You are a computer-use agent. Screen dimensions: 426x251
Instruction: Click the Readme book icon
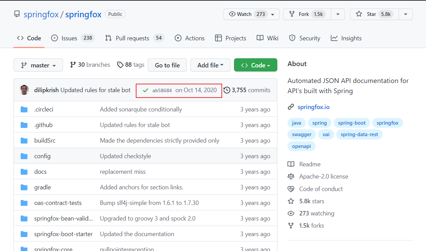pos(291,164)
